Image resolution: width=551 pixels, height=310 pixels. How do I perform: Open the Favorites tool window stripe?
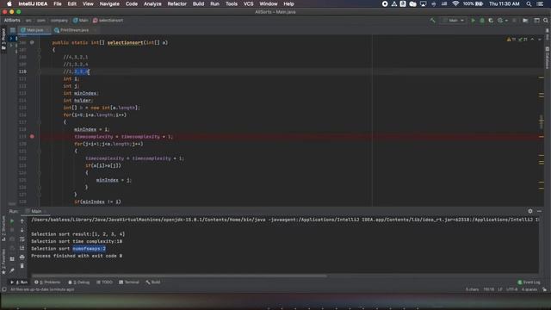tap(3, 261)
